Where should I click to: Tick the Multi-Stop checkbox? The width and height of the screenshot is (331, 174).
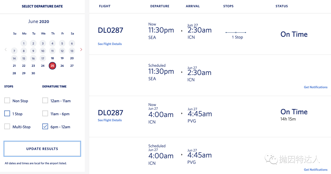pyautogui.click(x=7, y=127)
